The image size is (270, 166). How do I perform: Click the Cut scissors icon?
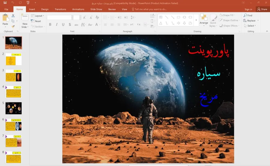coord(13,16)
